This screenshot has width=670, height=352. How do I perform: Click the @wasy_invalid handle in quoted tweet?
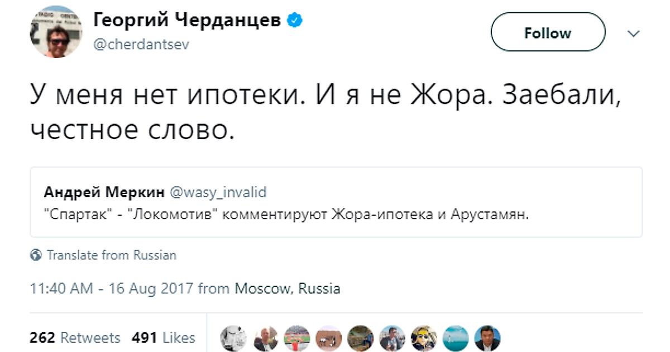[x=217, y=192]
